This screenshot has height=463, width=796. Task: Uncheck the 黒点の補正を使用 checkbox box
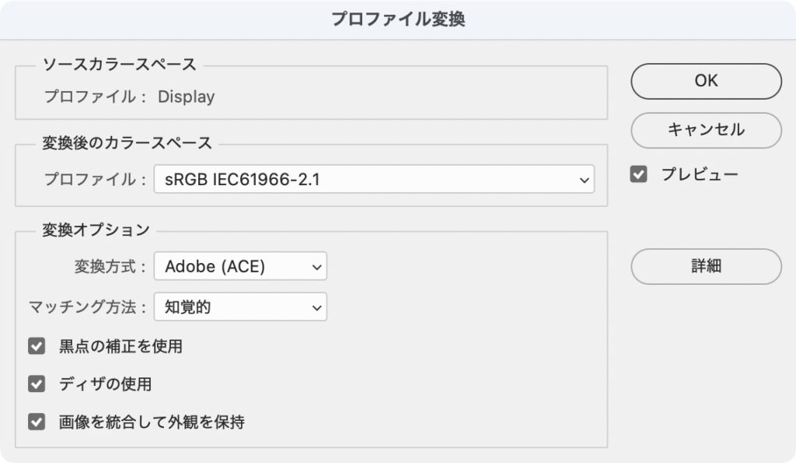coord(37,346)
